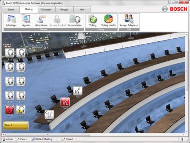Click the red active interpreter desk 5-1
The height and width of the screenshot is (143, 190).
point(10,110)
